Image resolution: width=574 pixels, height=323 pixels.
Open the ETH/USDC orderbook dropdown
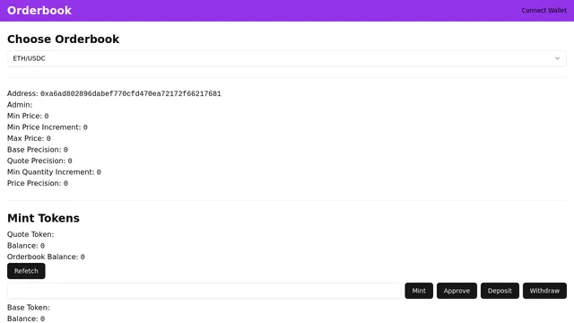point(287,58)
